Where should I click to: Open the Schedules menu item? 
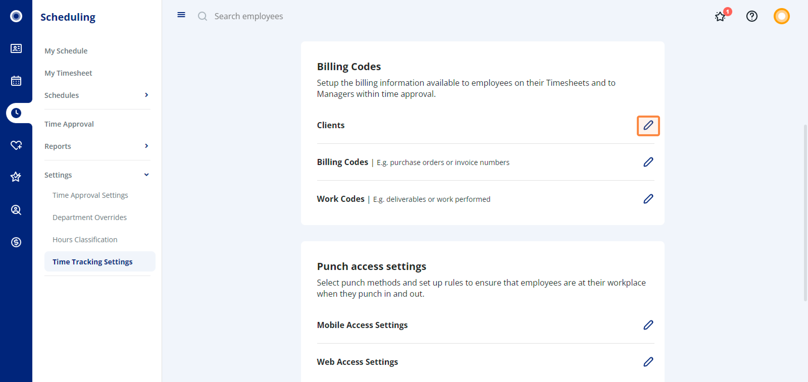click(61, 95)
